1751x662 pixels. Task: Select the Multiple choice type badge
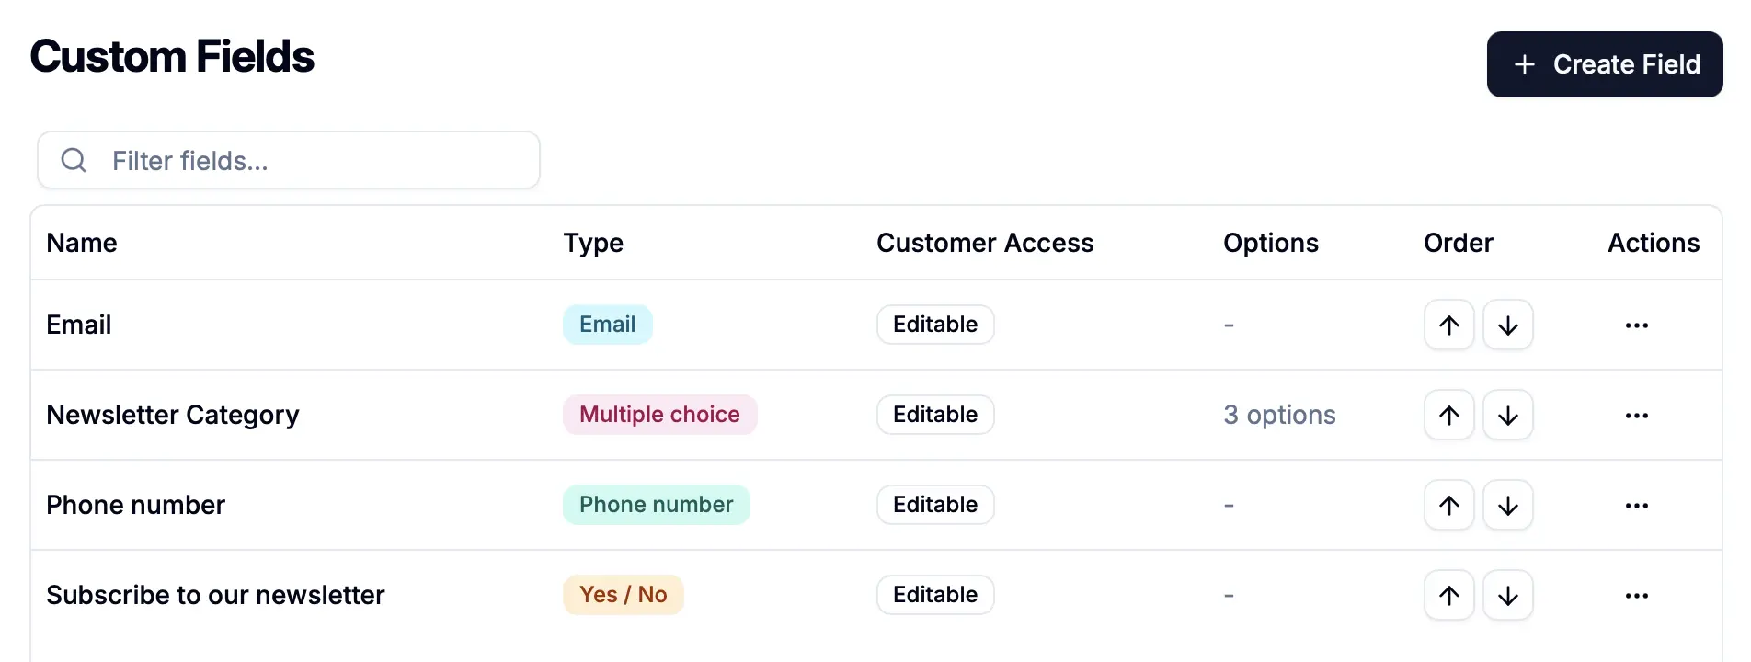(x=659, y=415)
